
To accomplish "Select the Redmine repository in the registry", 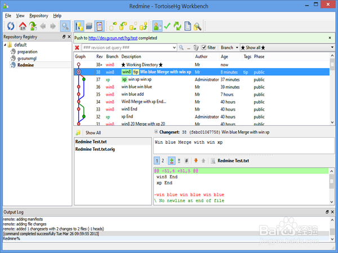I will [x=26, y=65].
